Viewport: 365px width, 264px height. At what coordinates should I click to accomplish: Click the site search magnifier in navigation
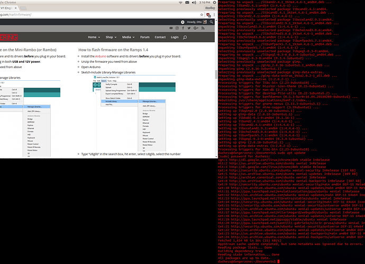[185, 37]
